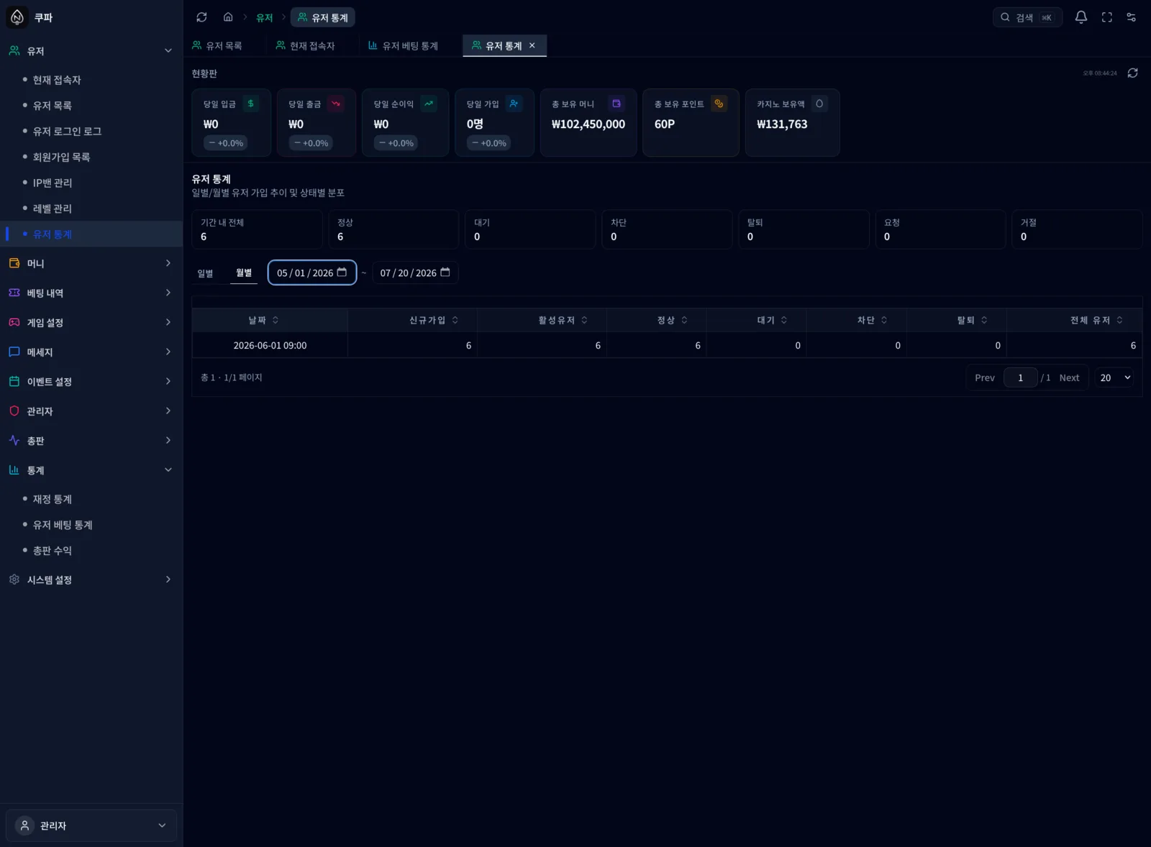This screenshot has height=847, width=1151.
Task: Click the notification bell icon
Action: [x=1081, y=17]
